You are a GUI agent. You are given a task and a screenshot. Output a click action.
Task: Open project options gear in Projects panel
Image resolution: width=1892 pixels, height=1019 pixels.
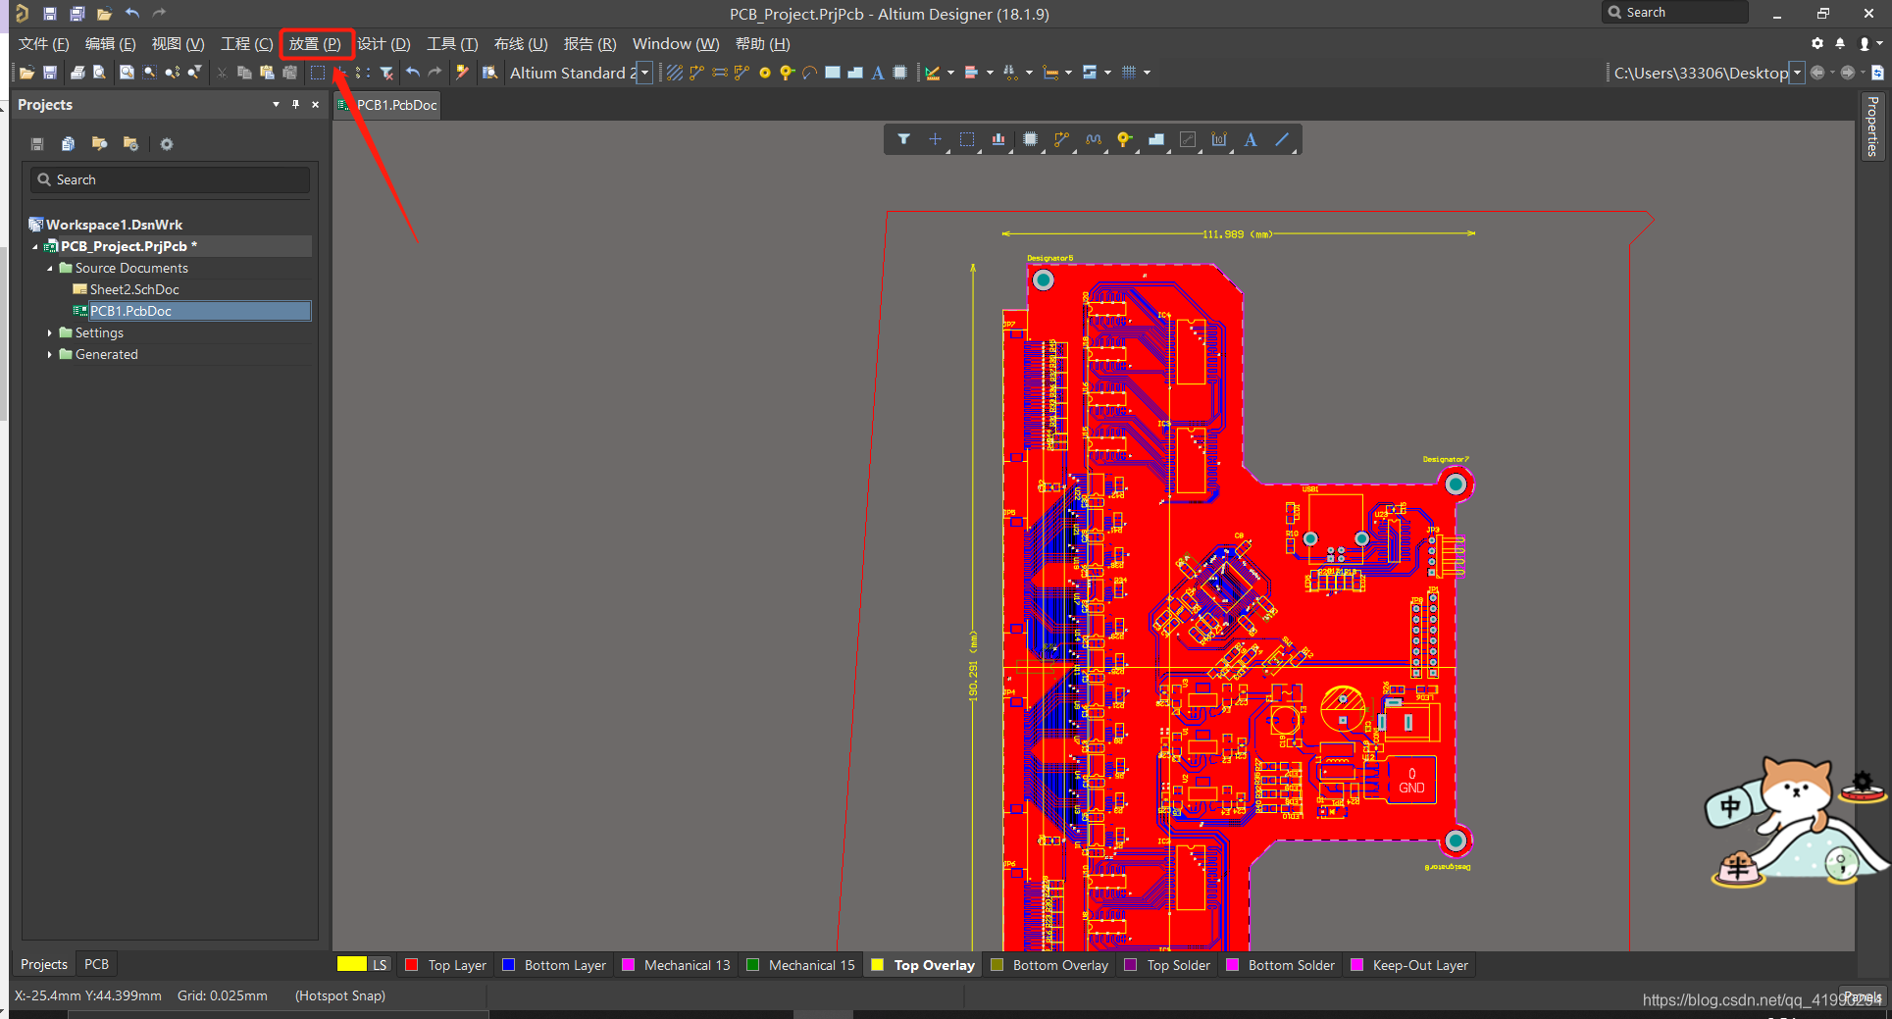pyautogui.click(x=167, y=144)
